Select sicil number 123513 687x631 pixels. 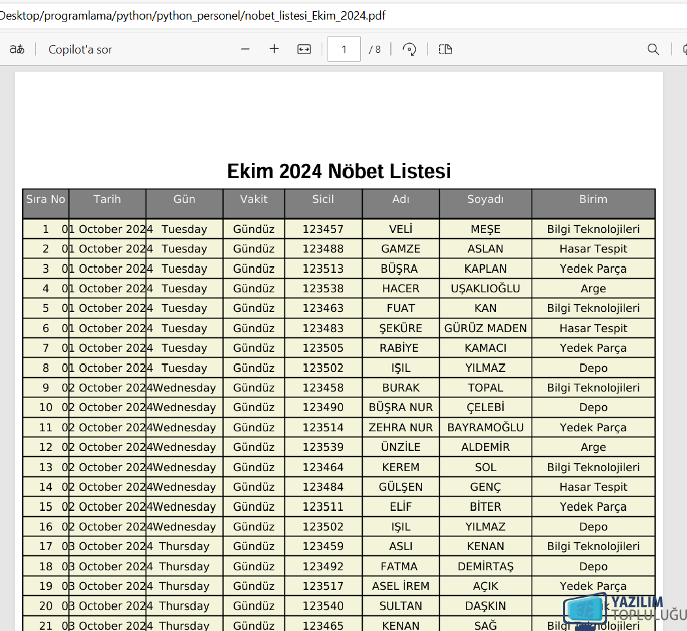click(323, 269)
